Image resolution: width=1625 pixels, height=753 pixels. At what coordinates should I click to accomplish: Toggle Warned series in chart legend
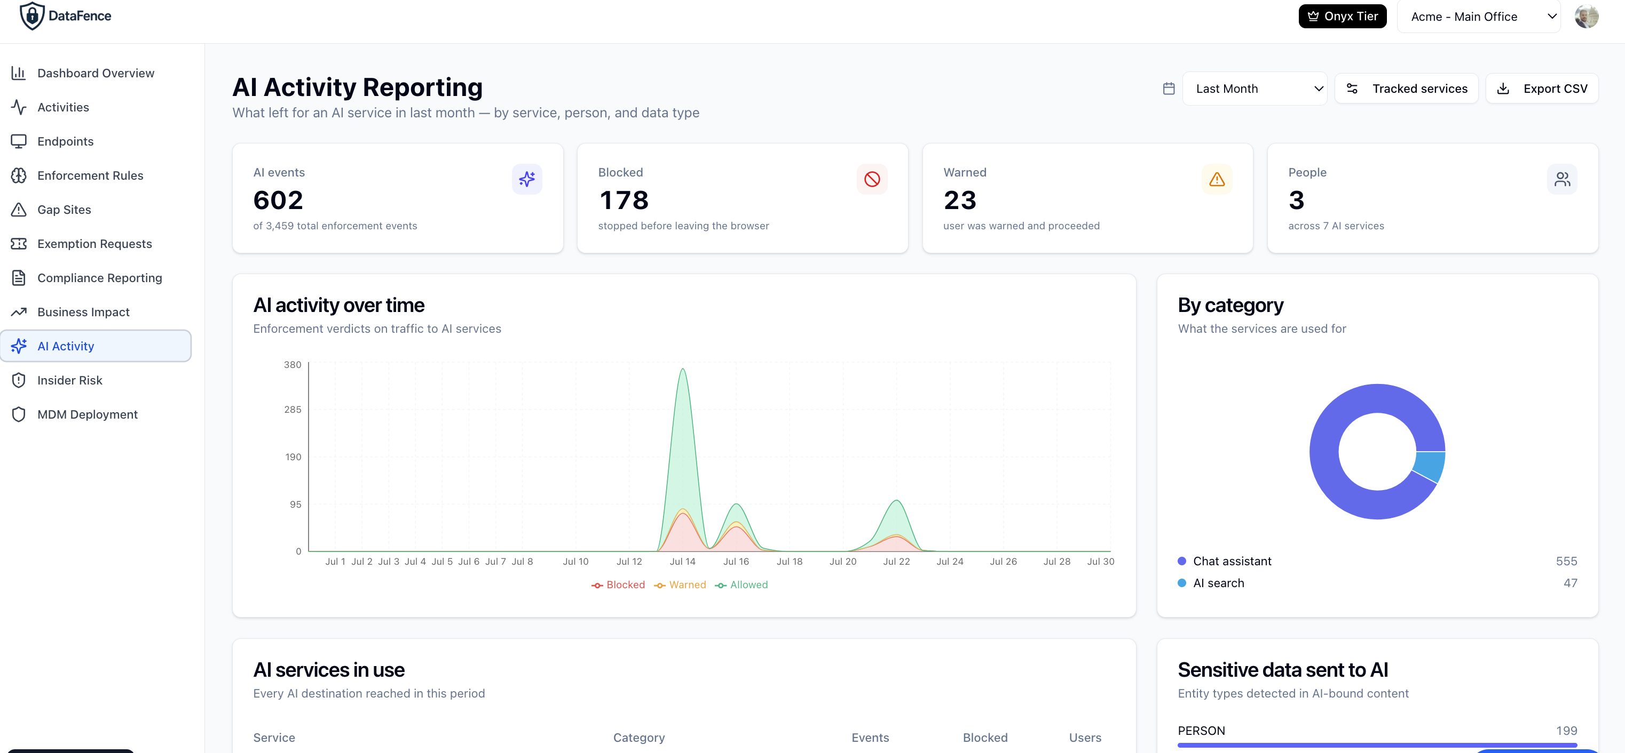pyautogui.click(x=680, y=585)
